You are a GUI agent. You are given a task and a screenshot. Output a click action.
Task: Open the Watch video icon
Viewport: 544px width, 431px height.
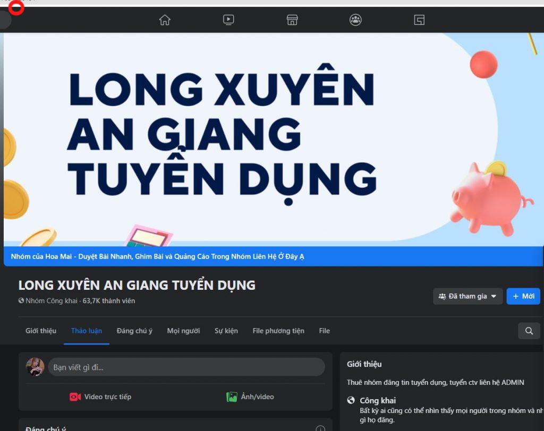(228, 20)
